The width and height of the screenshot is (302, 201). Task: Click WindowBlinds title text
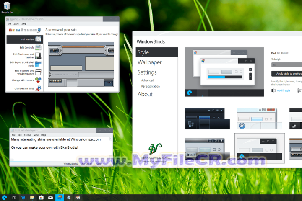click(151, 41)
